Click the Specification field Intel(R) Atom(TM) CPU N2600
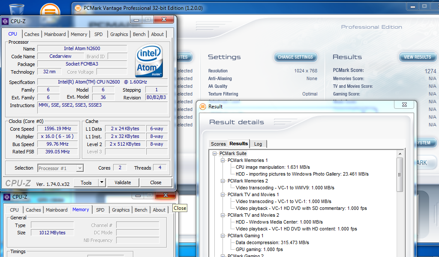Viewport: 439px width, 257px height. click(x=102, y=82)
